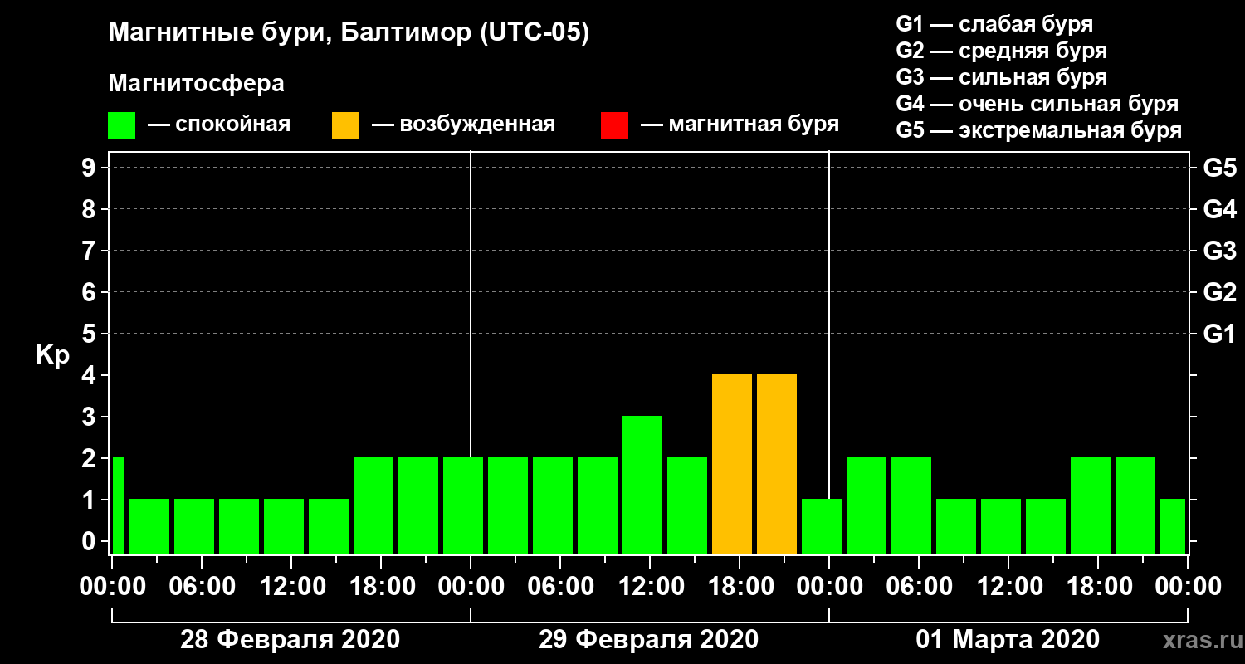Click the G2 label on right axis

click(1219, 292)
